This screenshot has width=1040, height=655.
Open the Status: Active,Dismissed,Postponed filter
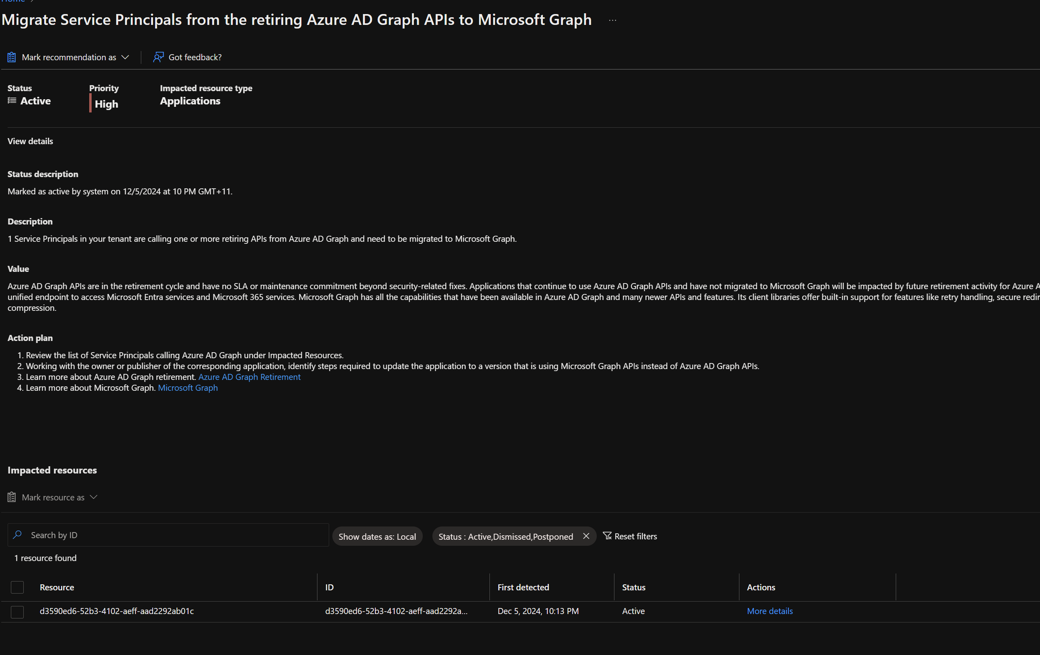click(x=506, y=537)
